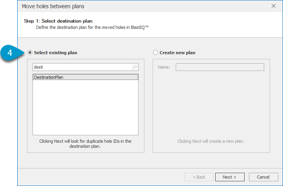
Task: Enable the Create new plan radio button
Action: (155, 53)
